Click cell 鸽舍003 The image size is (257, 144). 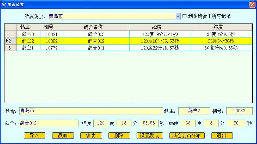tap(96, 34)
